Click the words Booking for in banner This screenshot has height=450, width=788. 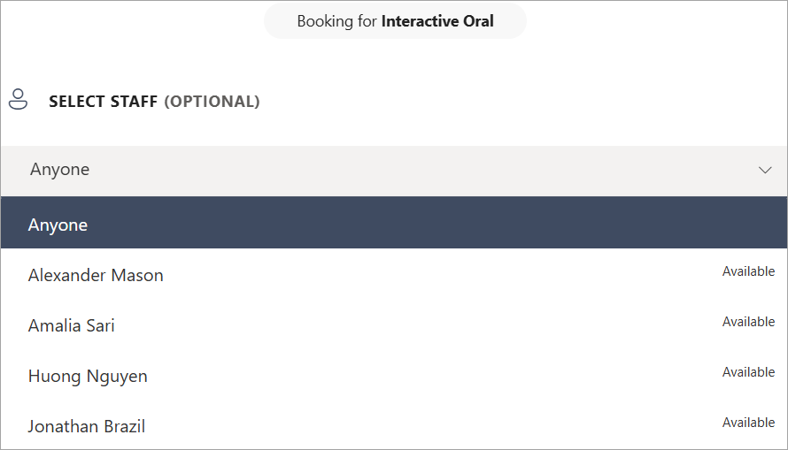click(x=336, y=21)
